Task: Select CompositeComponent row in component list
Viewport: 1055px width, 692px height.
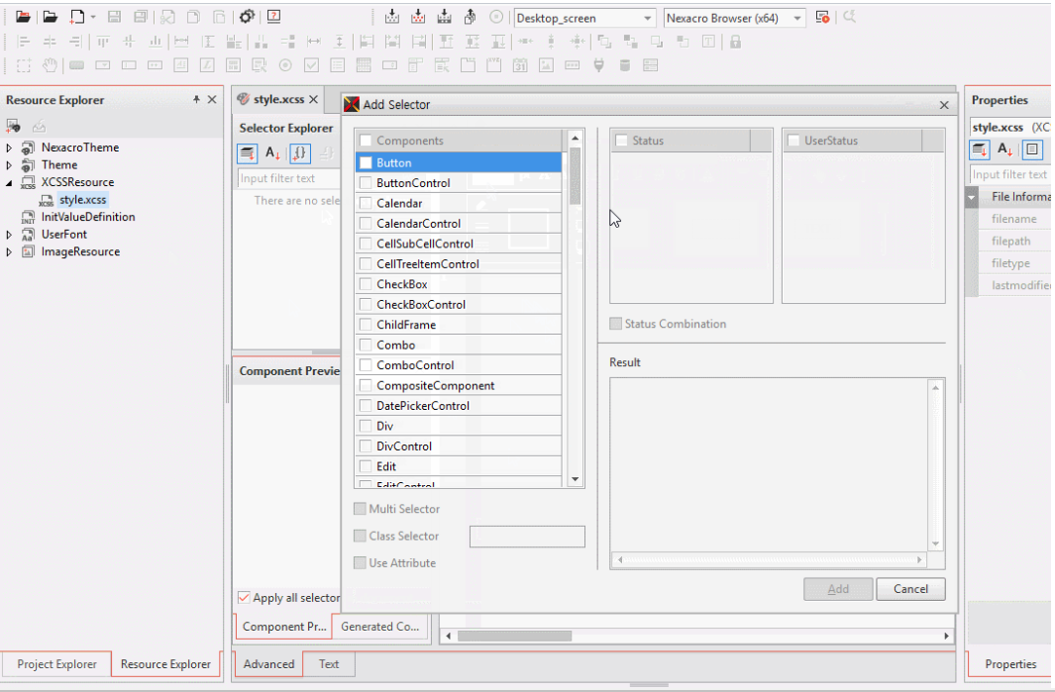Action: [459, 385]
